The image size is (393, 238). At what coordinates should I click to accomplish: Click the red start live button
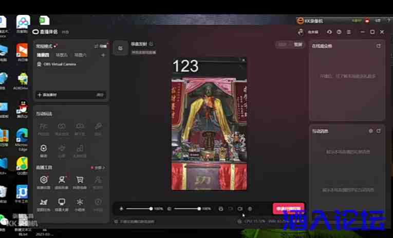pos(289,208)
